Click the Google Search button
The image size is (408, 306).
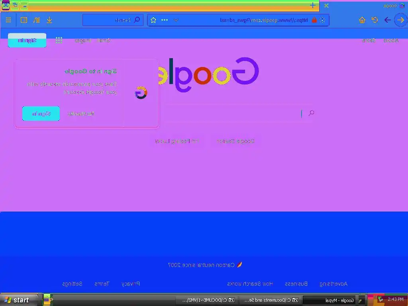(235, 141)
